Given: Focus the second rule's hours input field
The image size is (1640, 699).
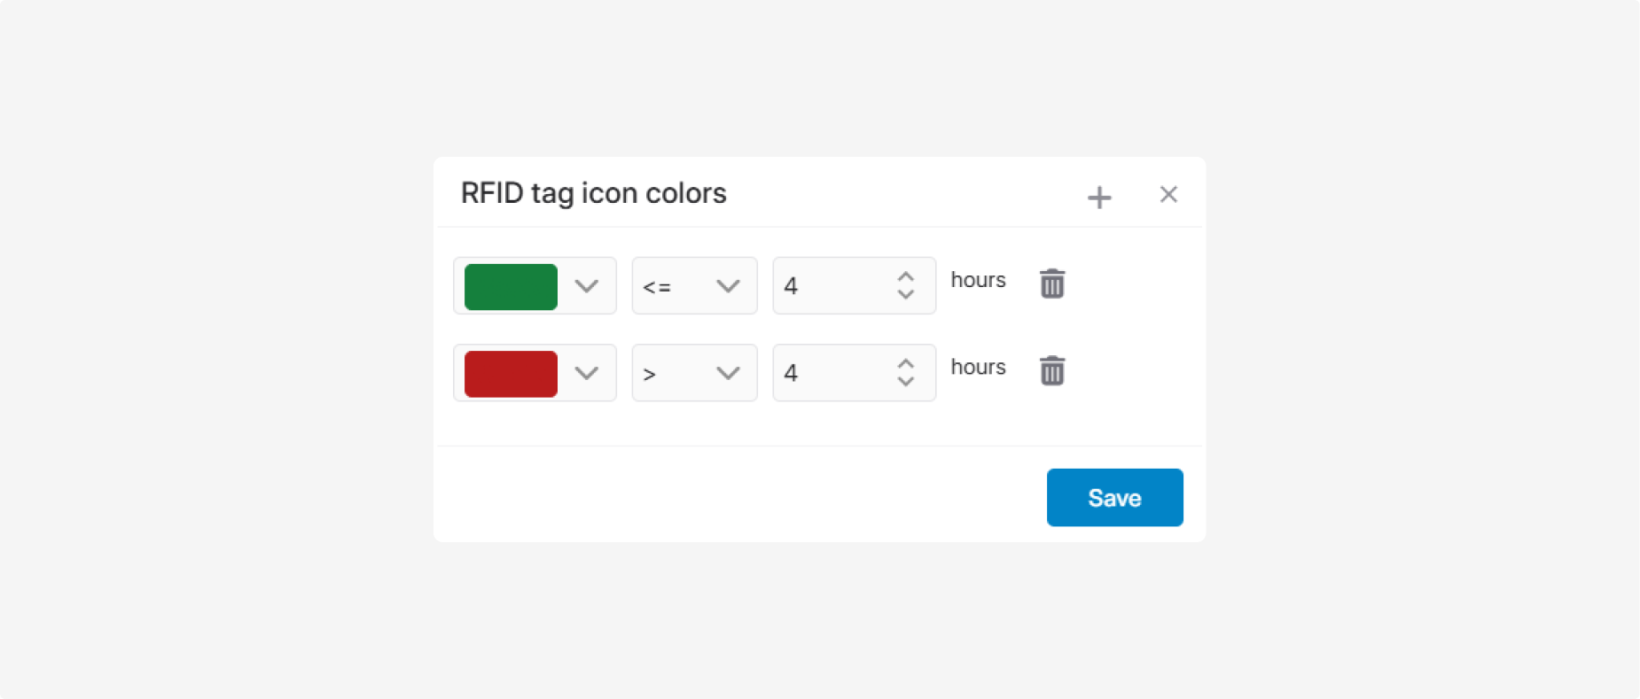Looking at the screenshot, I should coord(854,372).
